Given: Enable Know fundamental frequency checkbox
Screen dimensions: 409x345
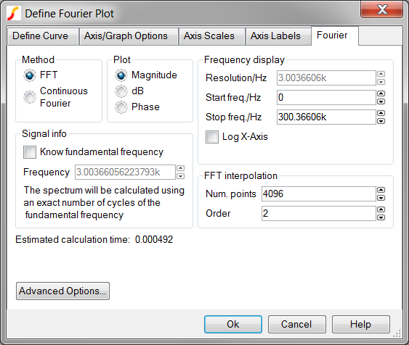Looking at the screenshot, I should tap(30, 152).
